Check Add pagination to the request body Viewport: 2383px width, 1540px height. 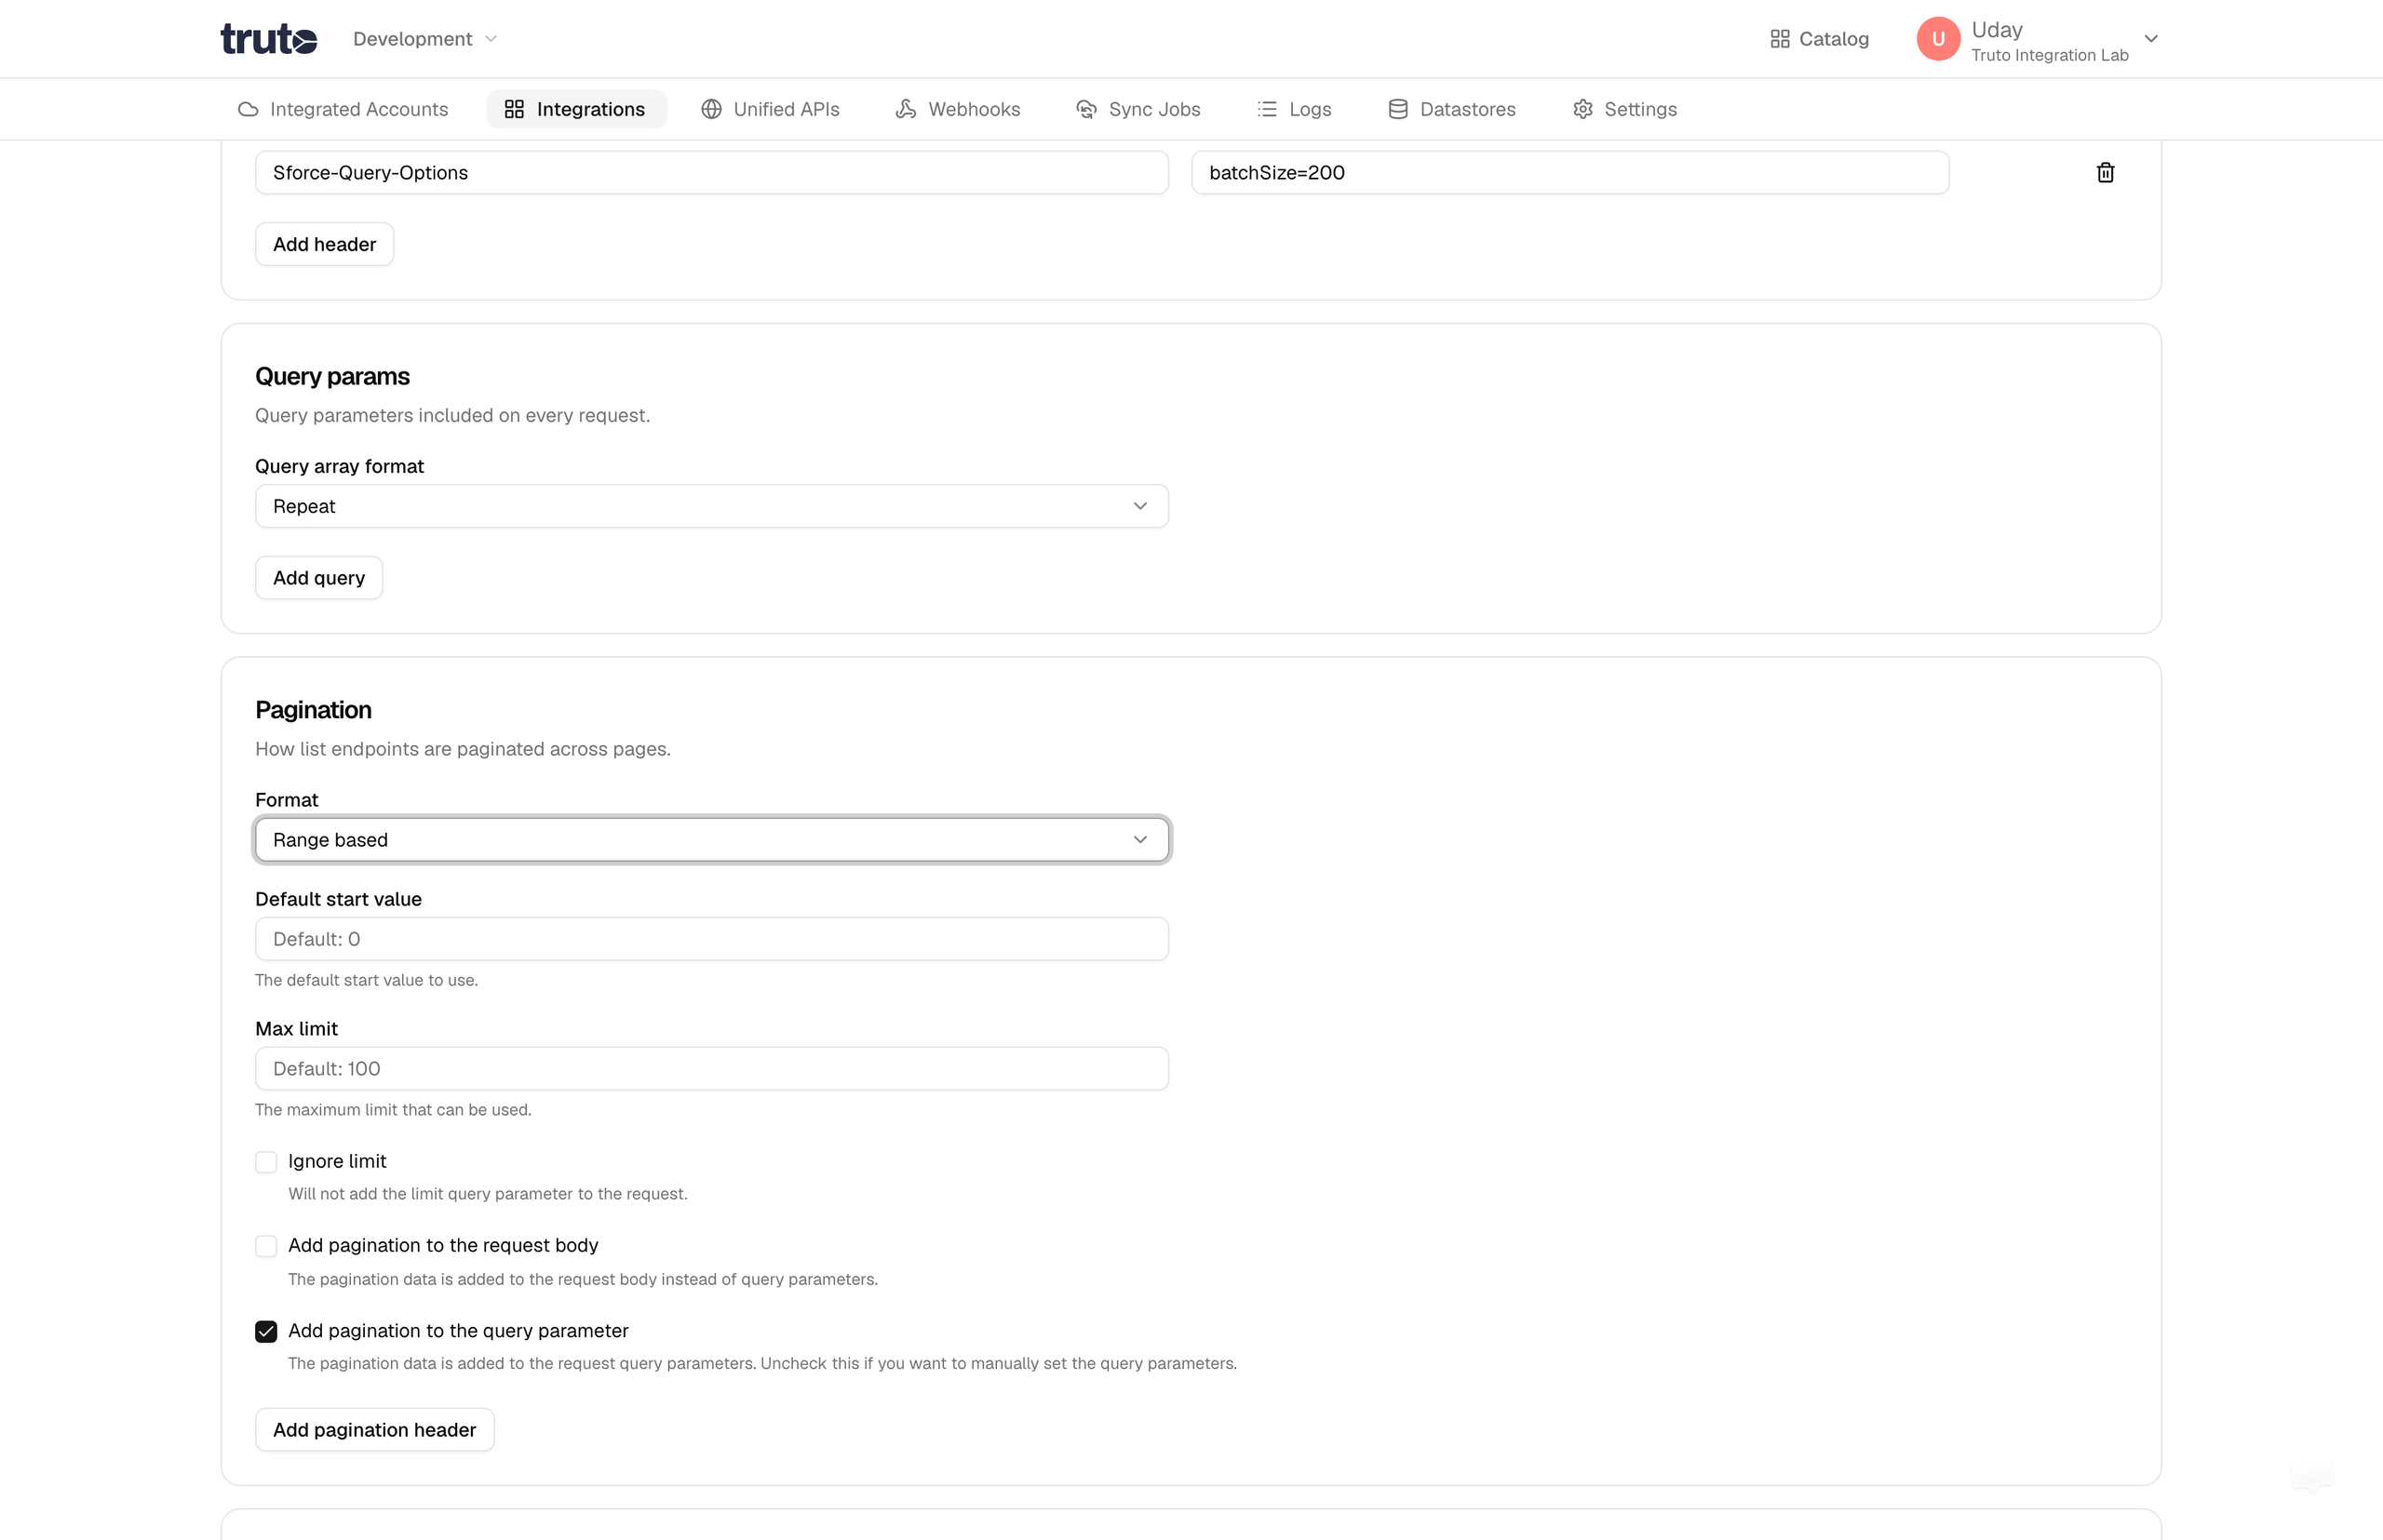coord(265,1246)
